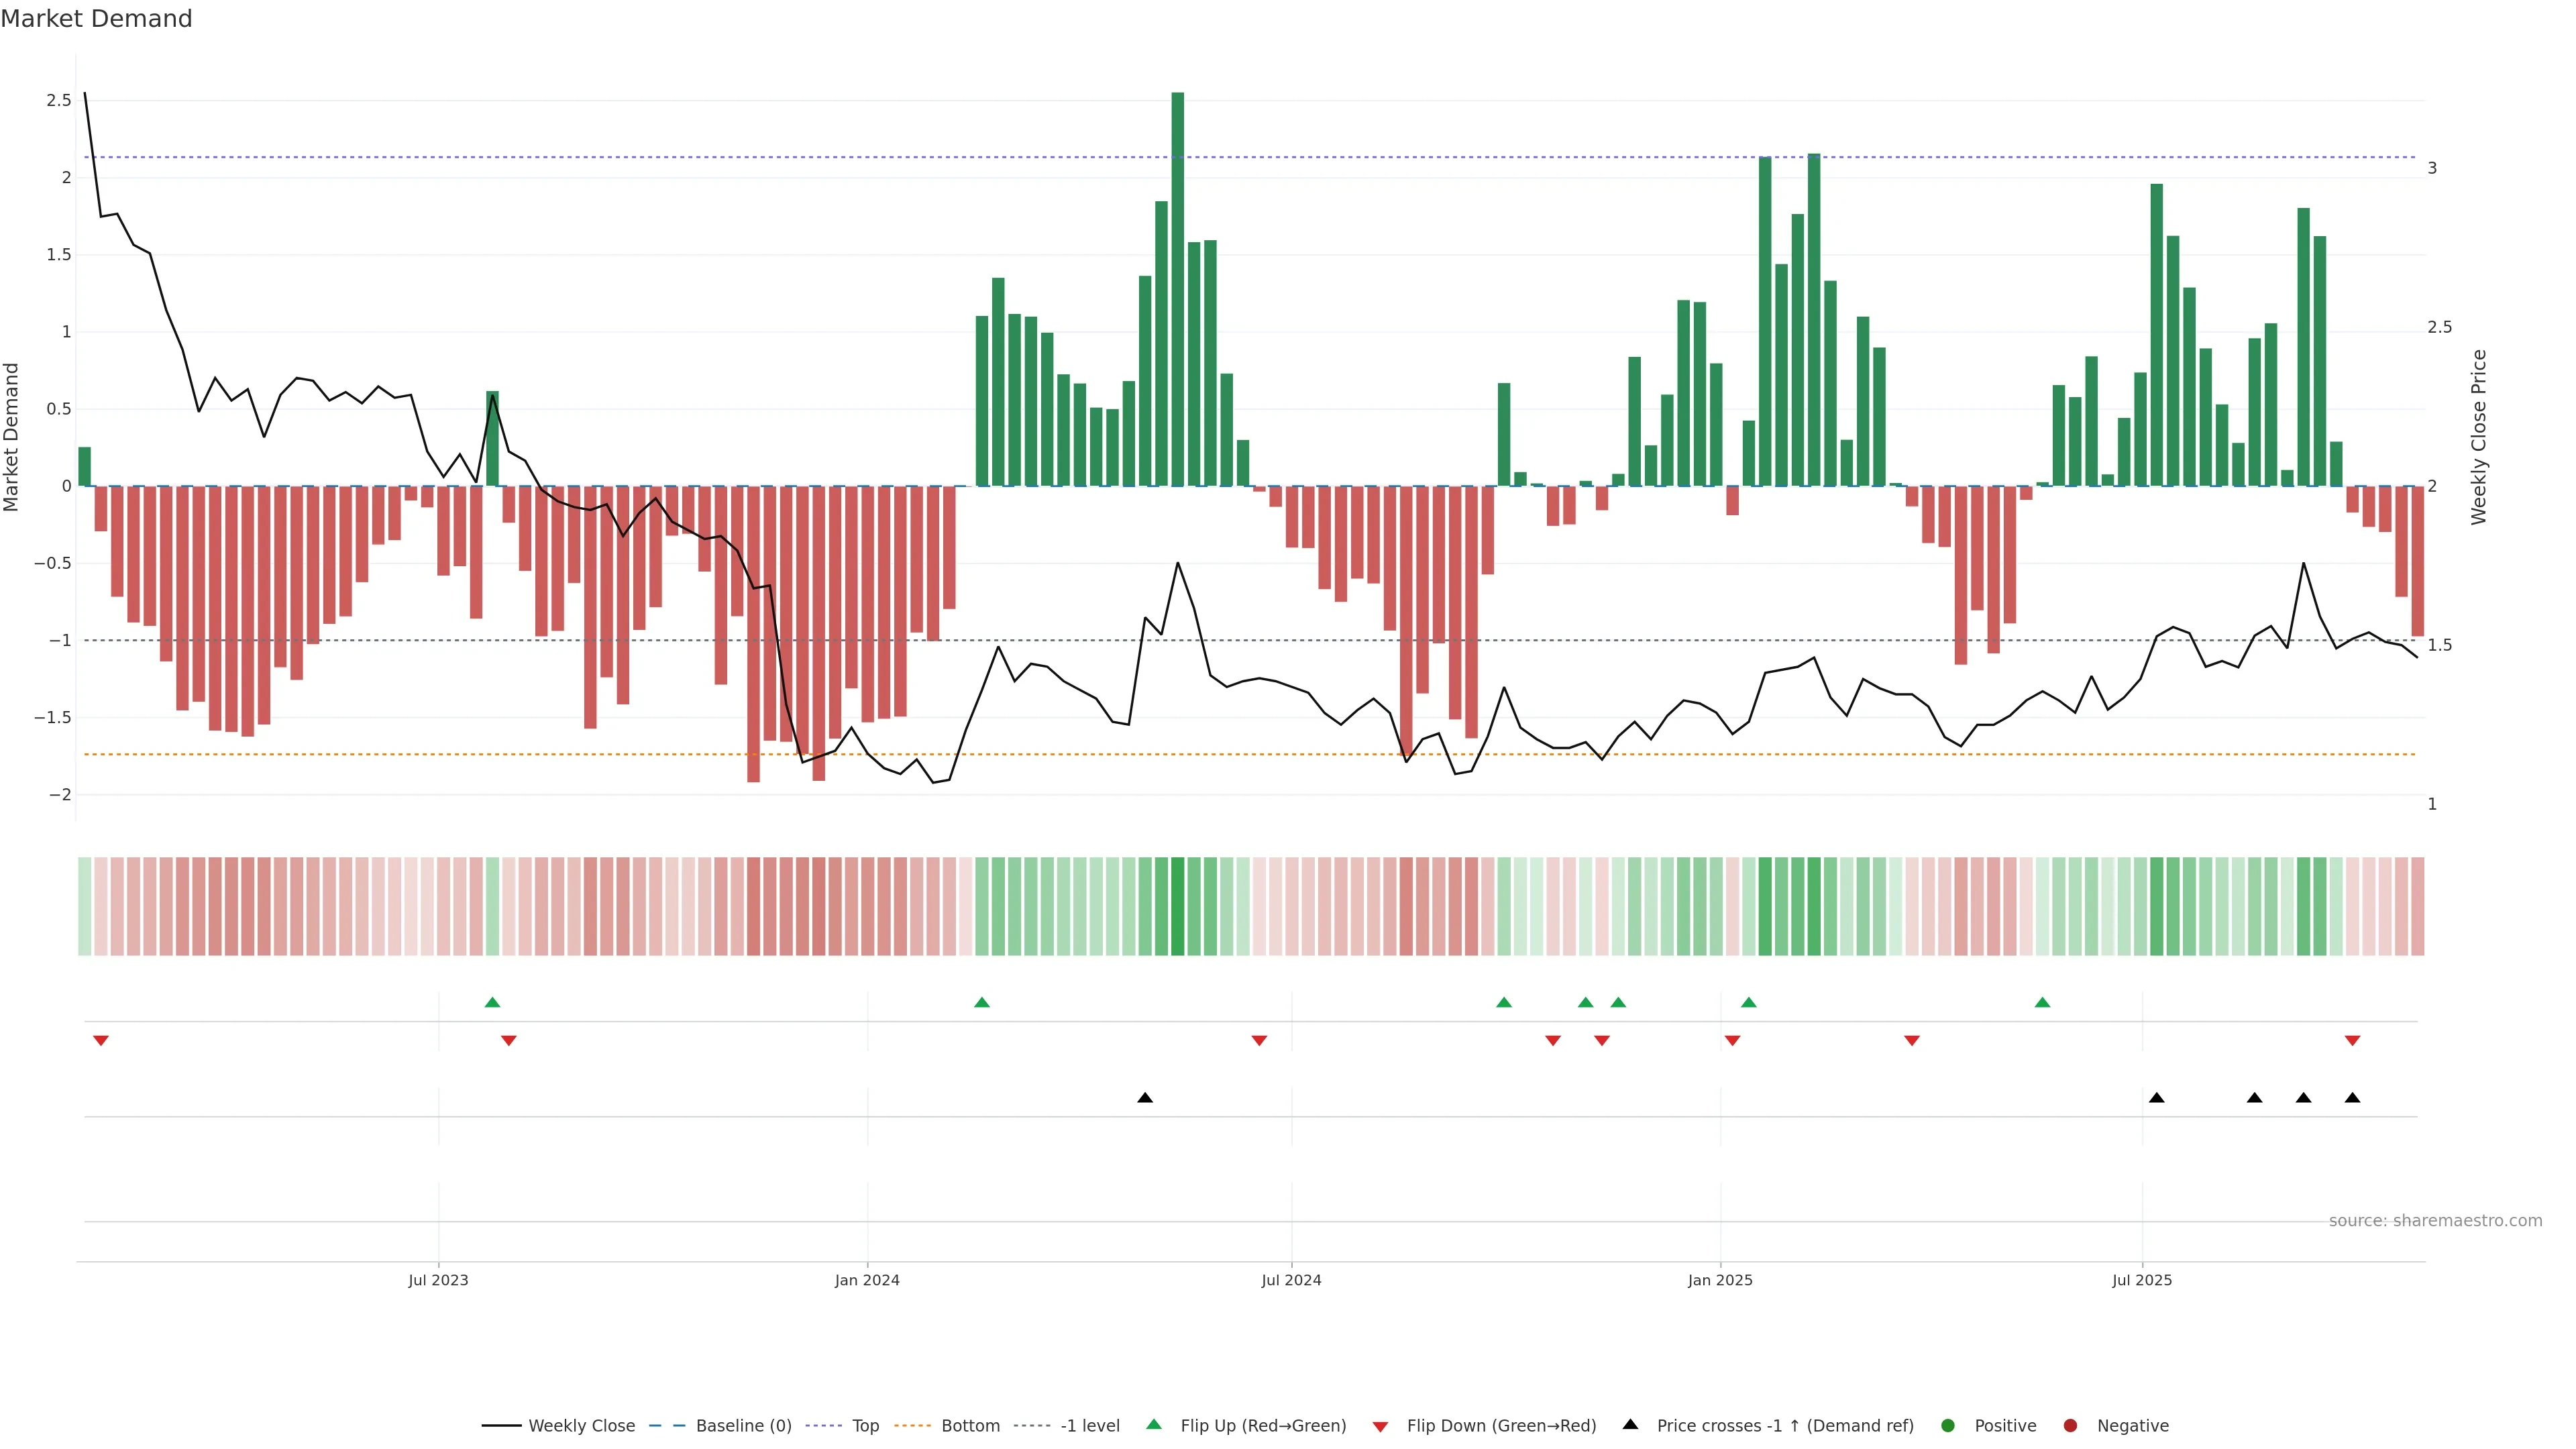
Task: Click red Flip Down legend triangle
Action: [1380, 1426]
